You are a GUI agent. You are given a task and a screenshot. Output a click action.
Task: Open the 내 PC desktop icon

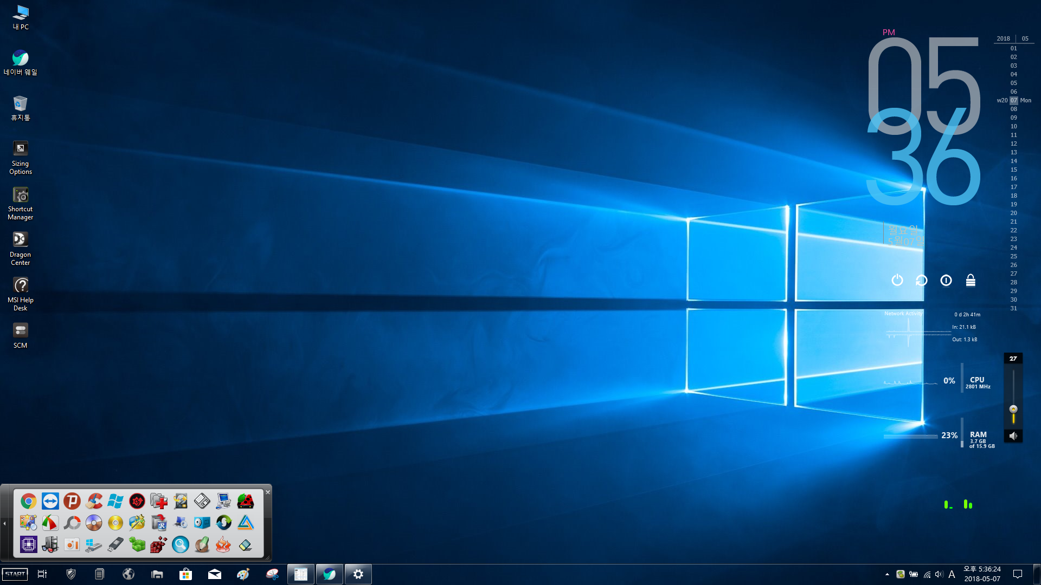(21, 17)
